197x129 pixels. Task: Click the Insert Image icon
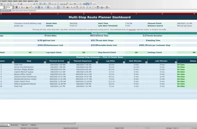point(62,4)
